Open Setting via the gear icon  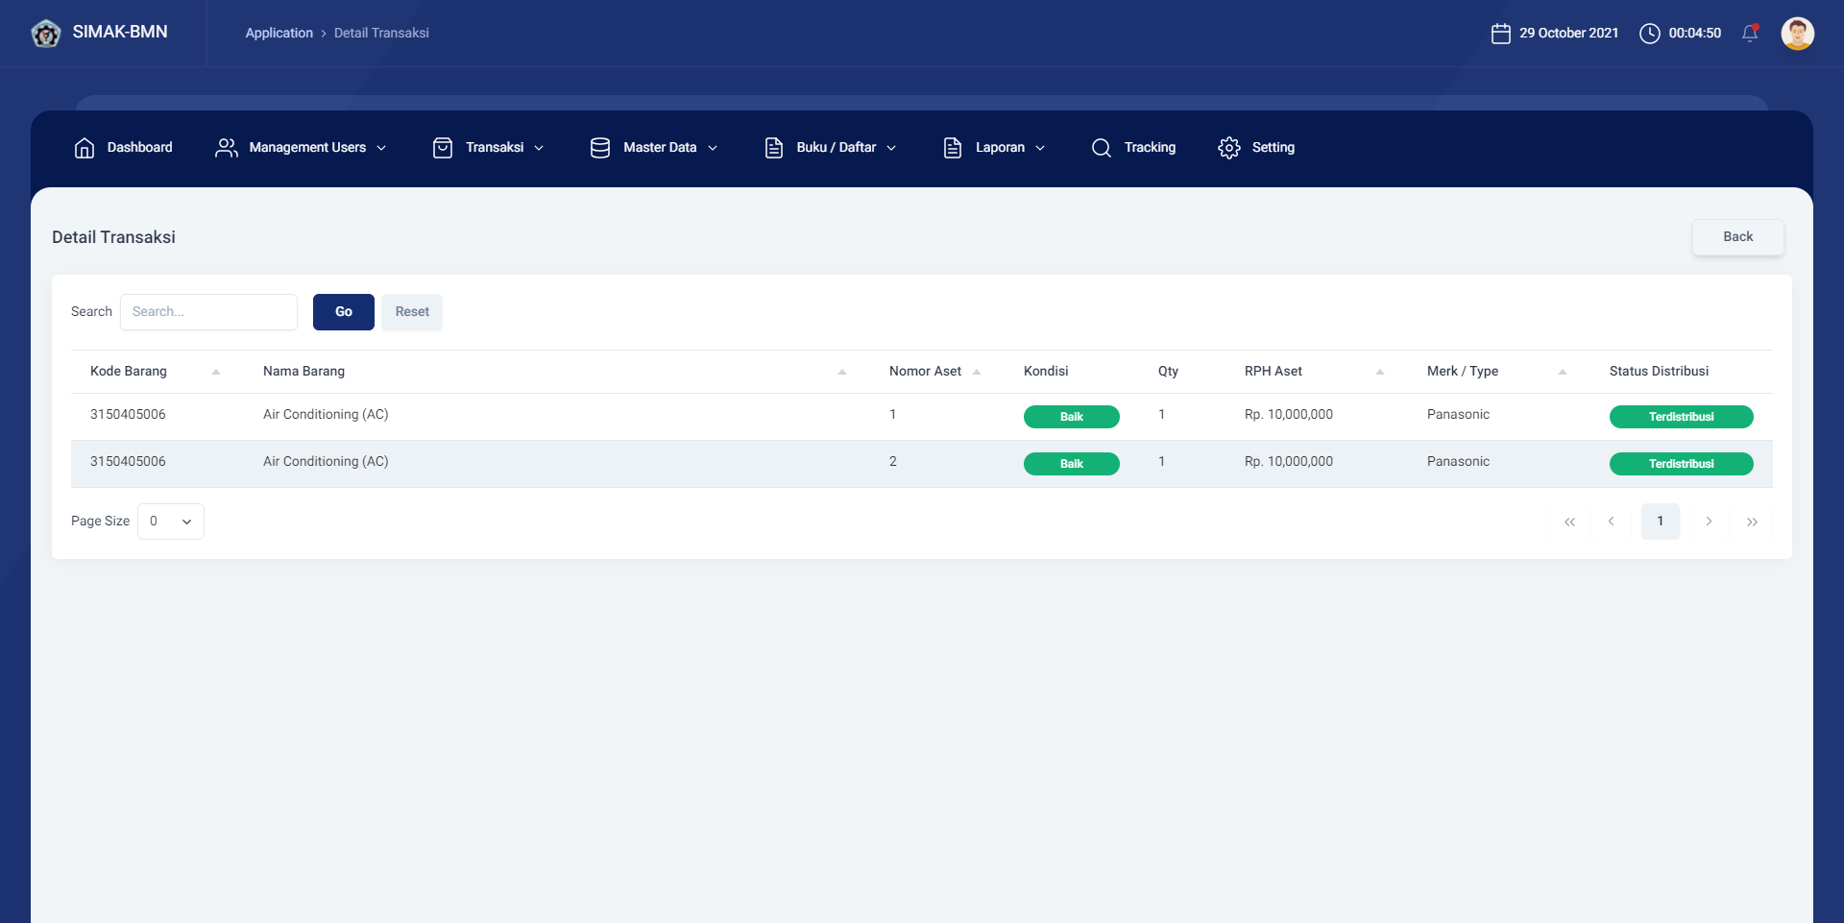1228,148
